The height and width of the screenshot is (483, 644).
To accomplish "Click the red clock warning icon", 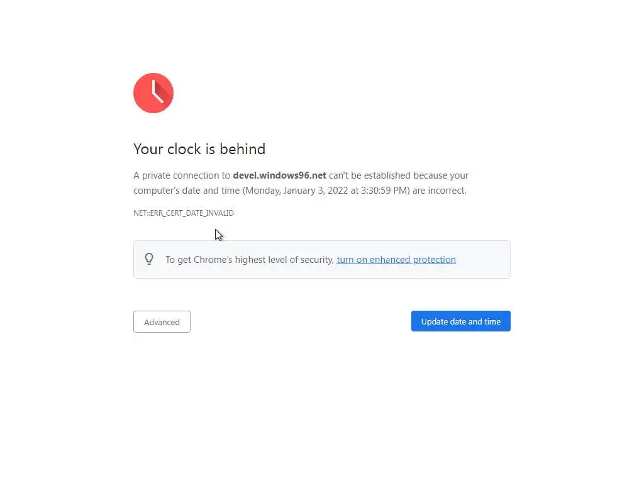I will [x=153, y=93].
